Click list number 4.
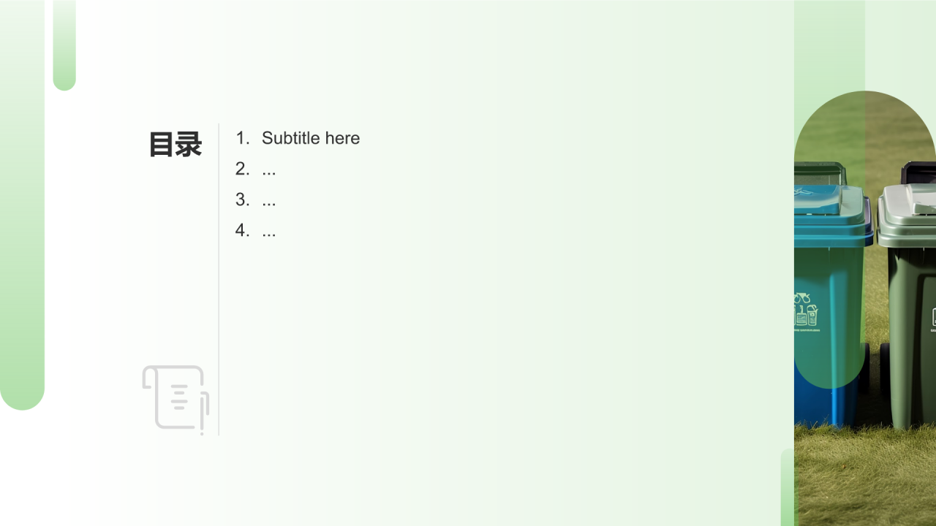 [242, 230]
